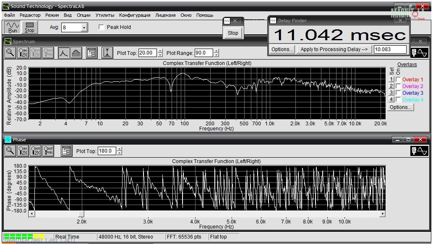Switch Spectrum to bar graph mode

coord(76,52)
